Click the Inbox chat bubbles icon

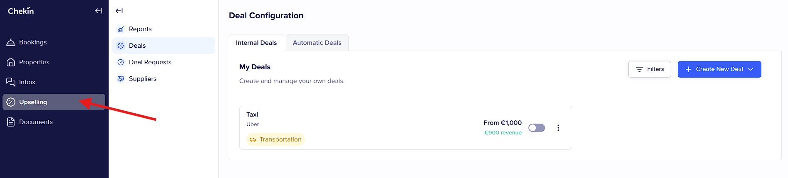click(11, 82)
